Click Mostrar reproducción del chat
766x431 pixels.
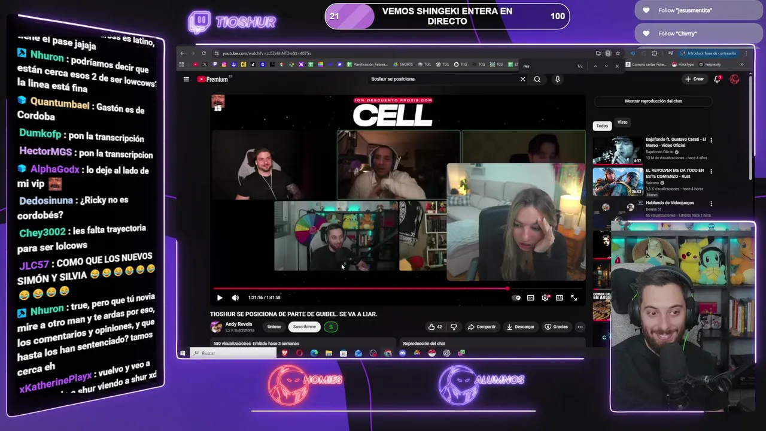(653, 101)
